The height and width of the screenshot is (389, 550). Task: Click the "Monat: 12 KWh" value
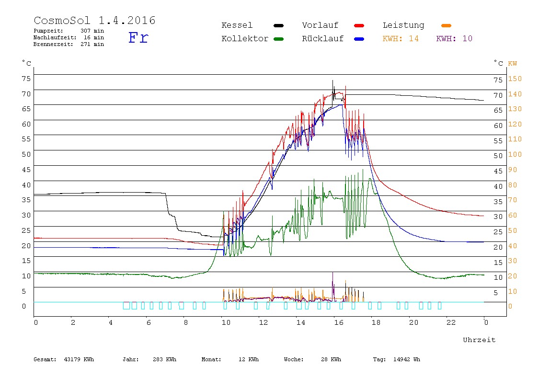pyautogui.click(x=230, y=359)
